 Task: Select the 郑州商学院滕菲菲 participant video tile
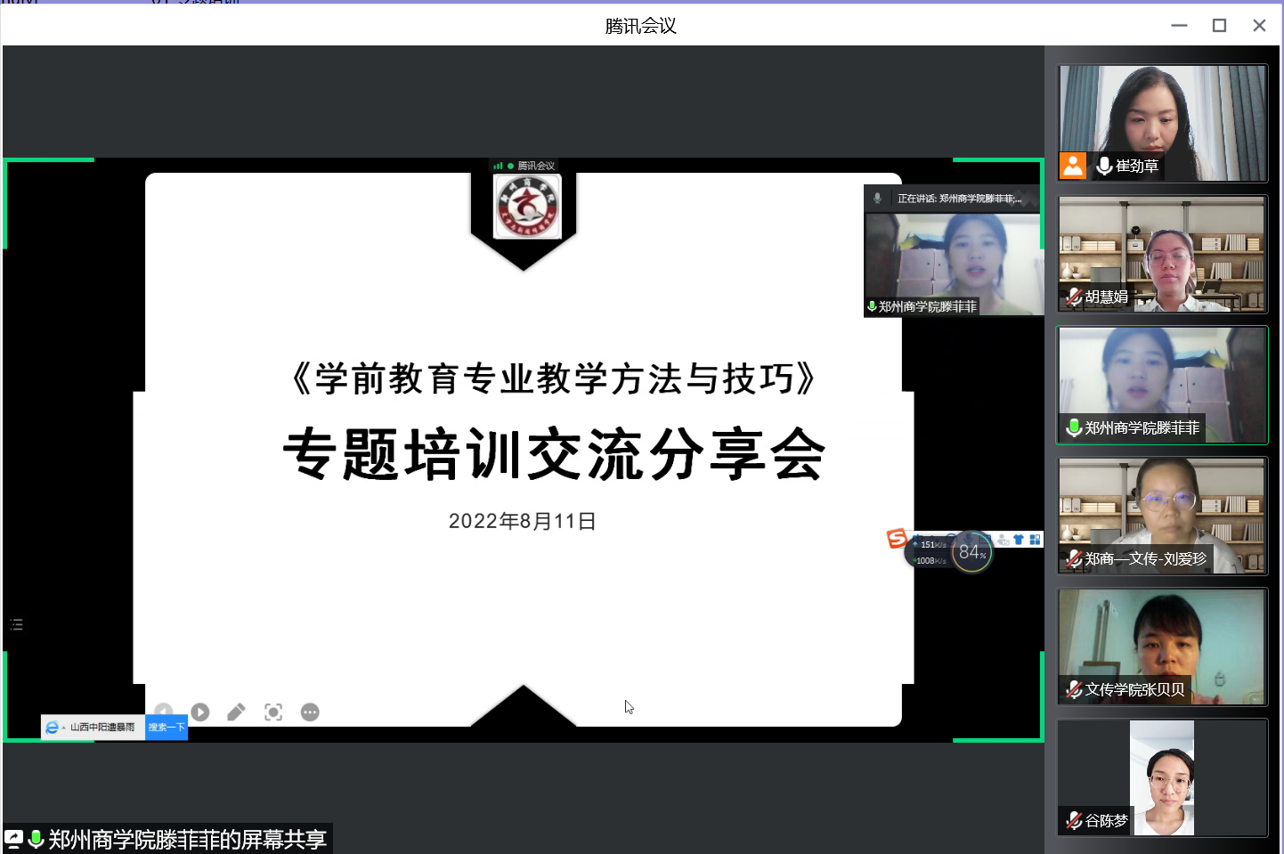tap(1162, 385)
